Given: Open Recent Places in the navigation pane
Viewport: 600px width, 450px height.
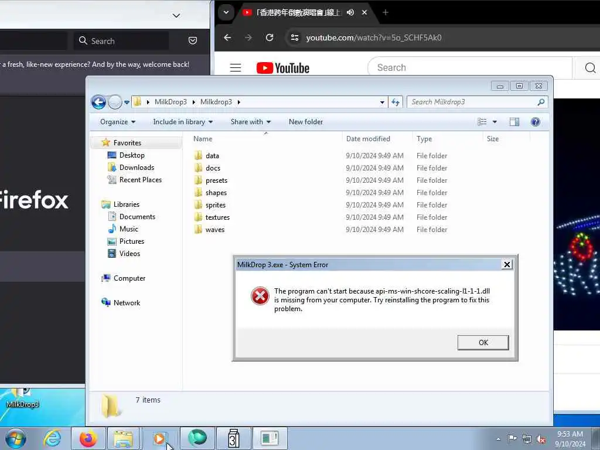Looking at the screenshot, I should (140, 179).
